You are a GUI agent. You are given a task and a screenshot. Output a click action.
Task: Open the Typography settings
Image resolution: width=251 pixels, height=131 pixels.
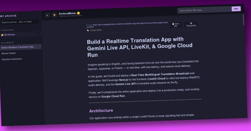coord(191,24)
